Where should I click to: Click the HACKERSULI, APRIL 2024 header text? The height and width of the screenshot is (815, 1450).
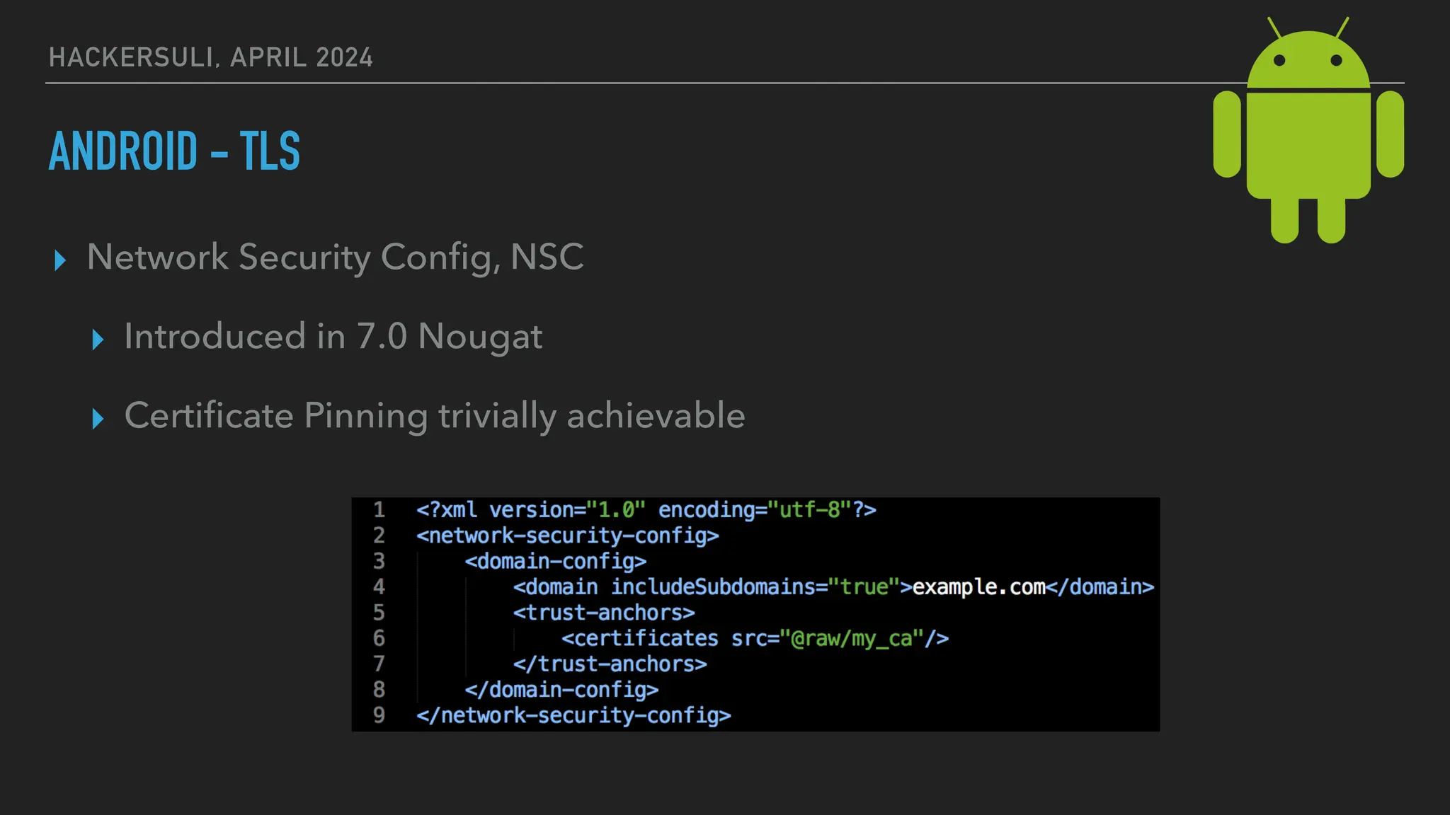[x=210, y=57]
